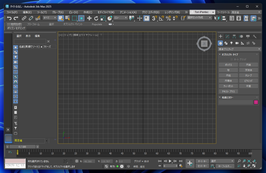Click the Zoom magnifier viewport control

(x=239, y=161)
